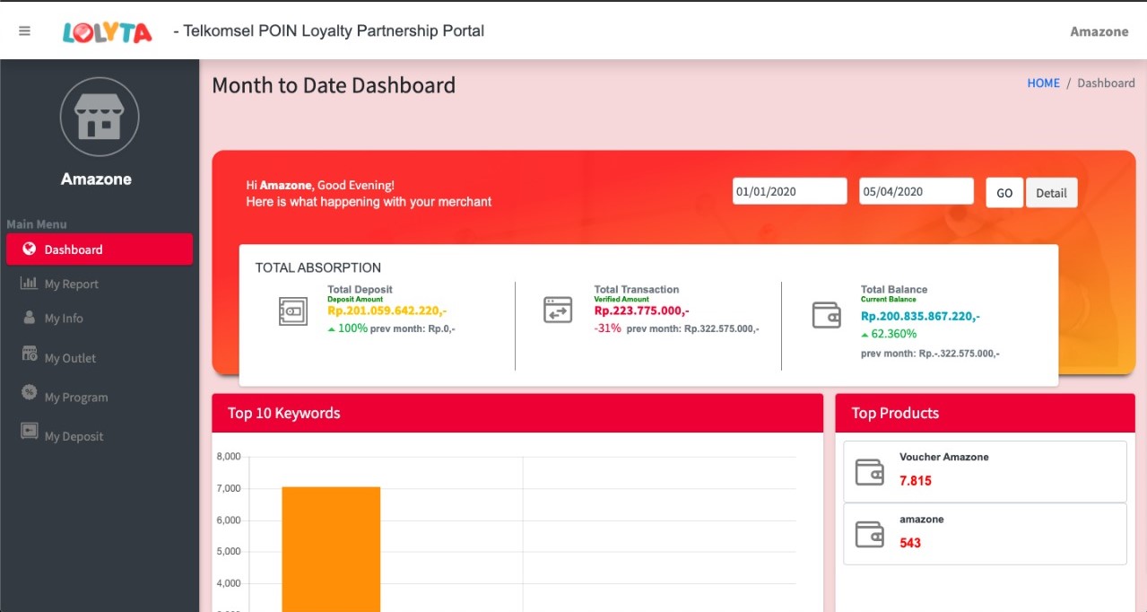This screenshot has width=1147, height=612.
Task: Click the merchant store avatar icon
Action: pos(99,117)
